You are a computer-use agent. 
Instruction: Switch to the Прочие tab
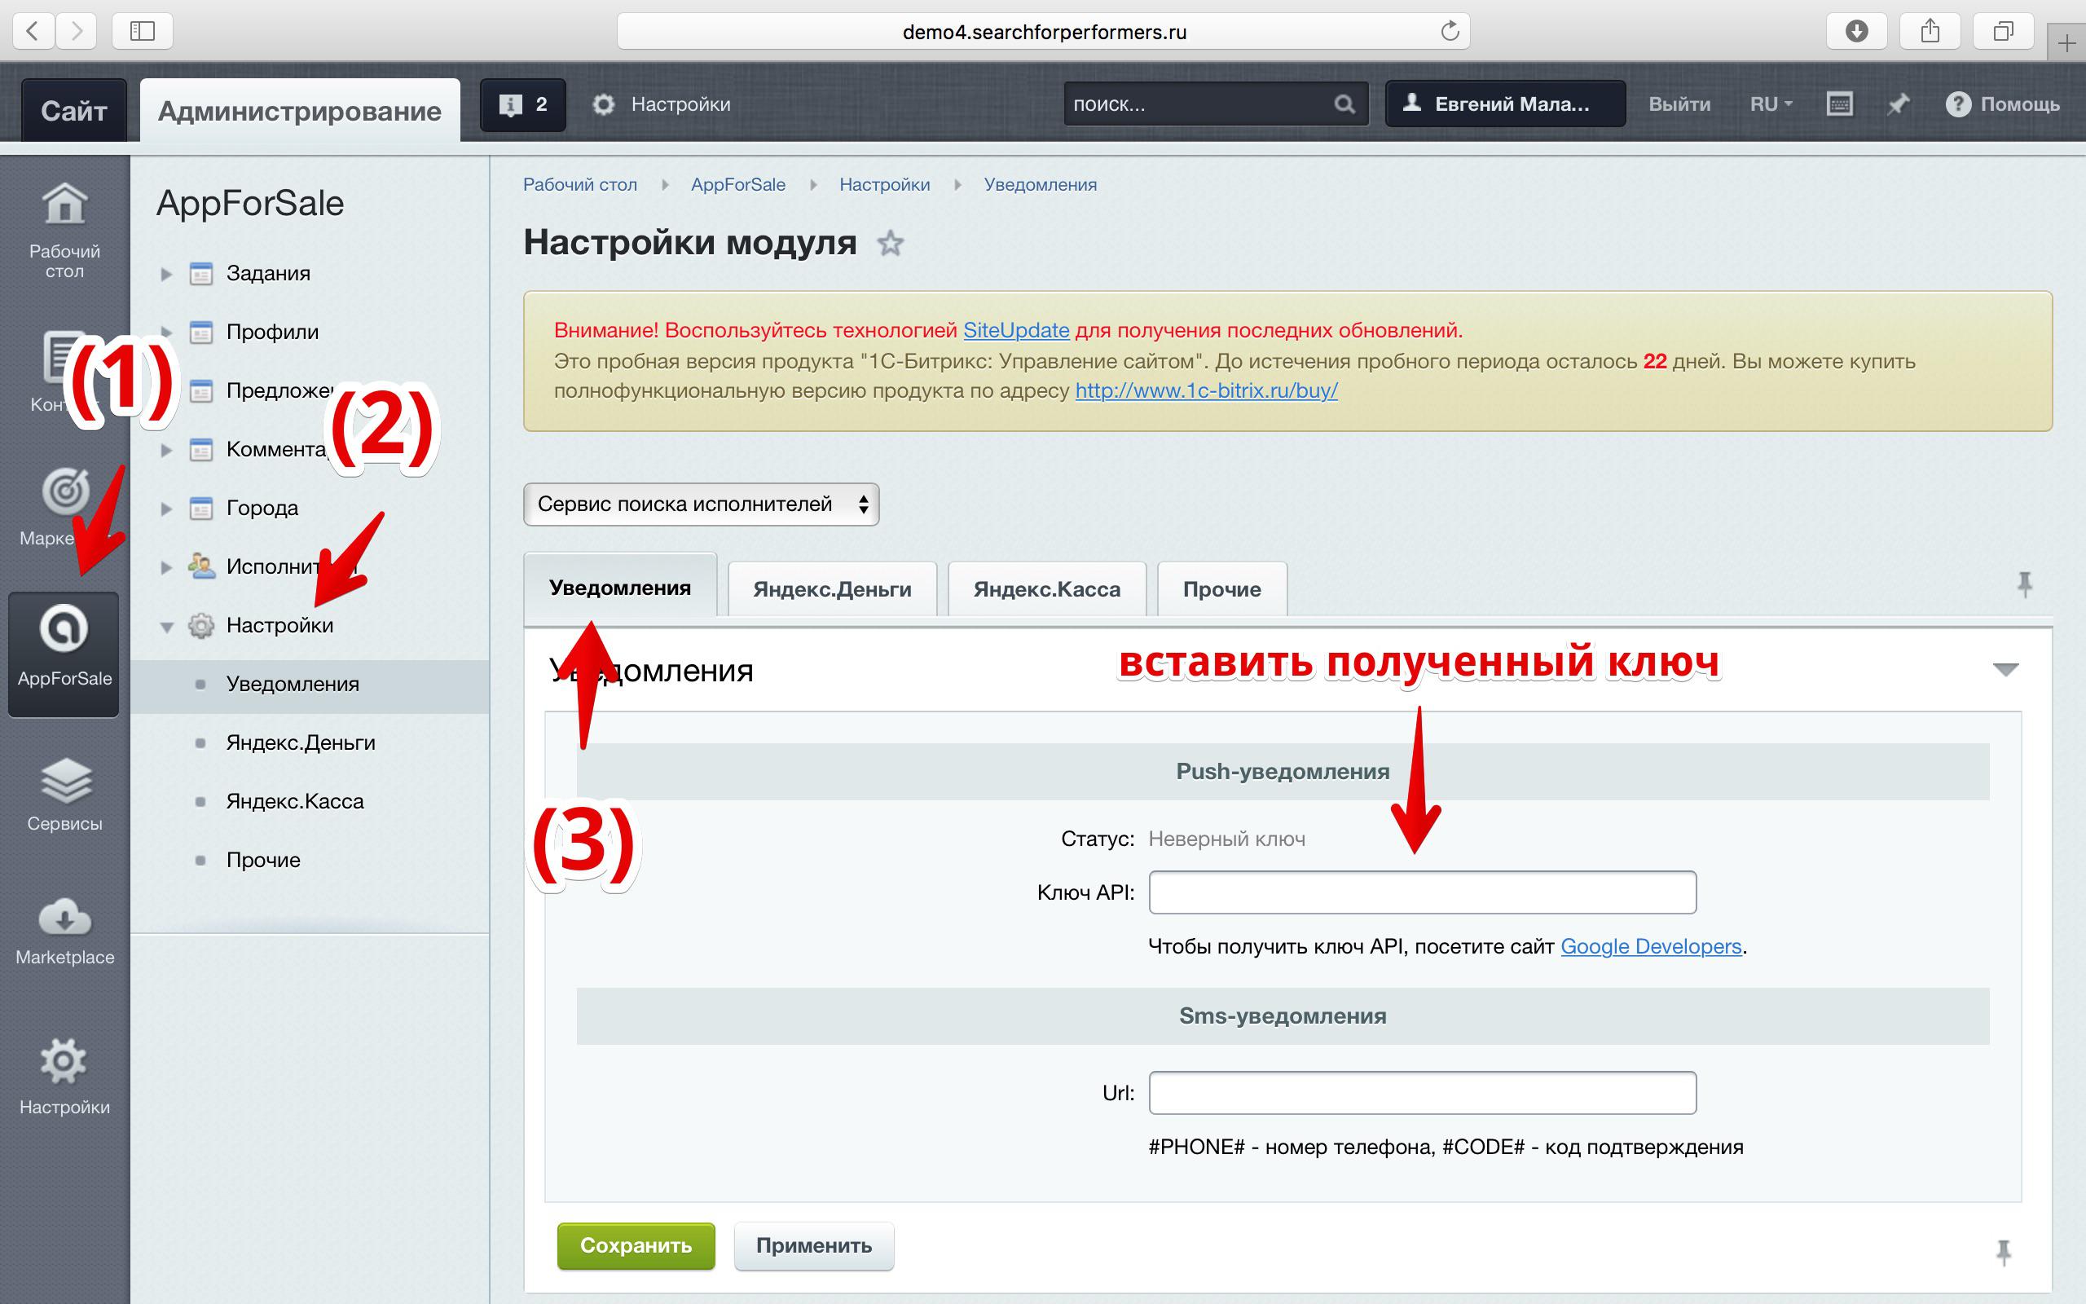(x=1221, y=589)
